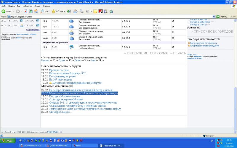Image resolution: width=237 pixels, height=148 pixels.
Task: Go back with the Назад button
Action: pyautogui.click(x=6, y=11)
